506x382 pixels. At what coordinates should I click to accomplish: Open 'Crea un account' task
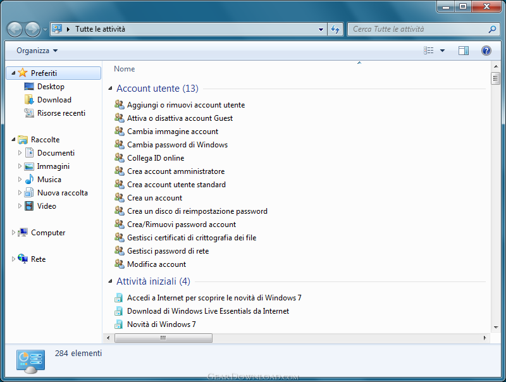click(154, 198)
